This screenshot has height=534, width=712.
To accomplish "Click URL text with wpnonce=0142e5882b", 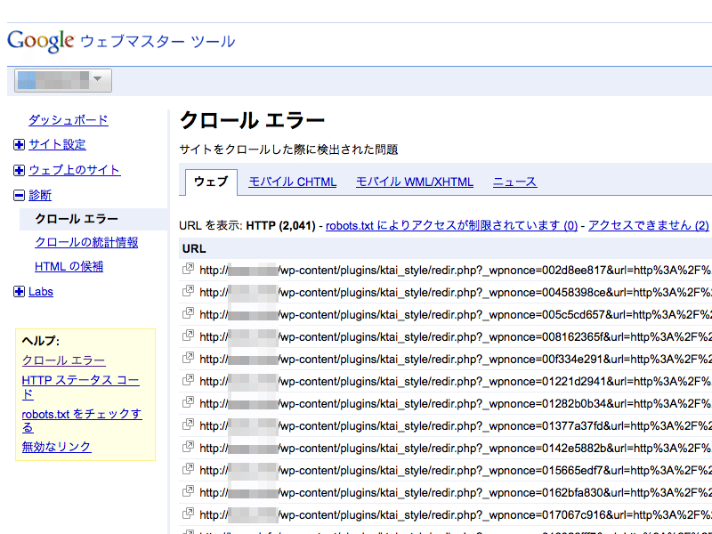I will 456,449.
